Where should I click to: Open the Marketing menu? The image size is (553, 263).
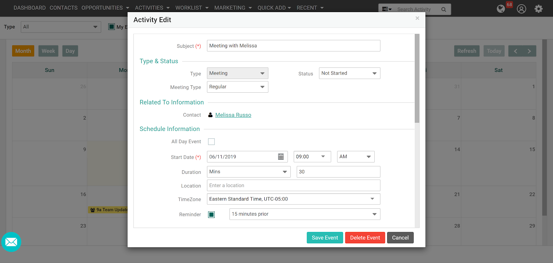pyautogui.click(x=233, y=8)
